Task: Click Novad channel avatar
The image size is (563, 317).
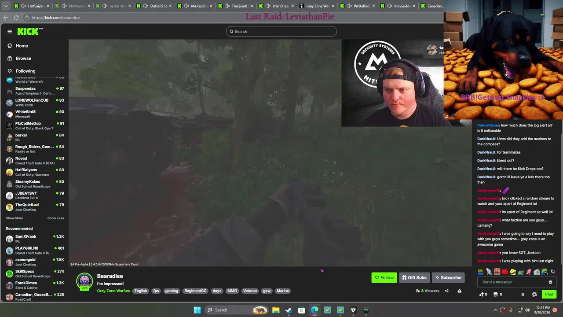Action: pyautogui.click(x=9, y=161)
